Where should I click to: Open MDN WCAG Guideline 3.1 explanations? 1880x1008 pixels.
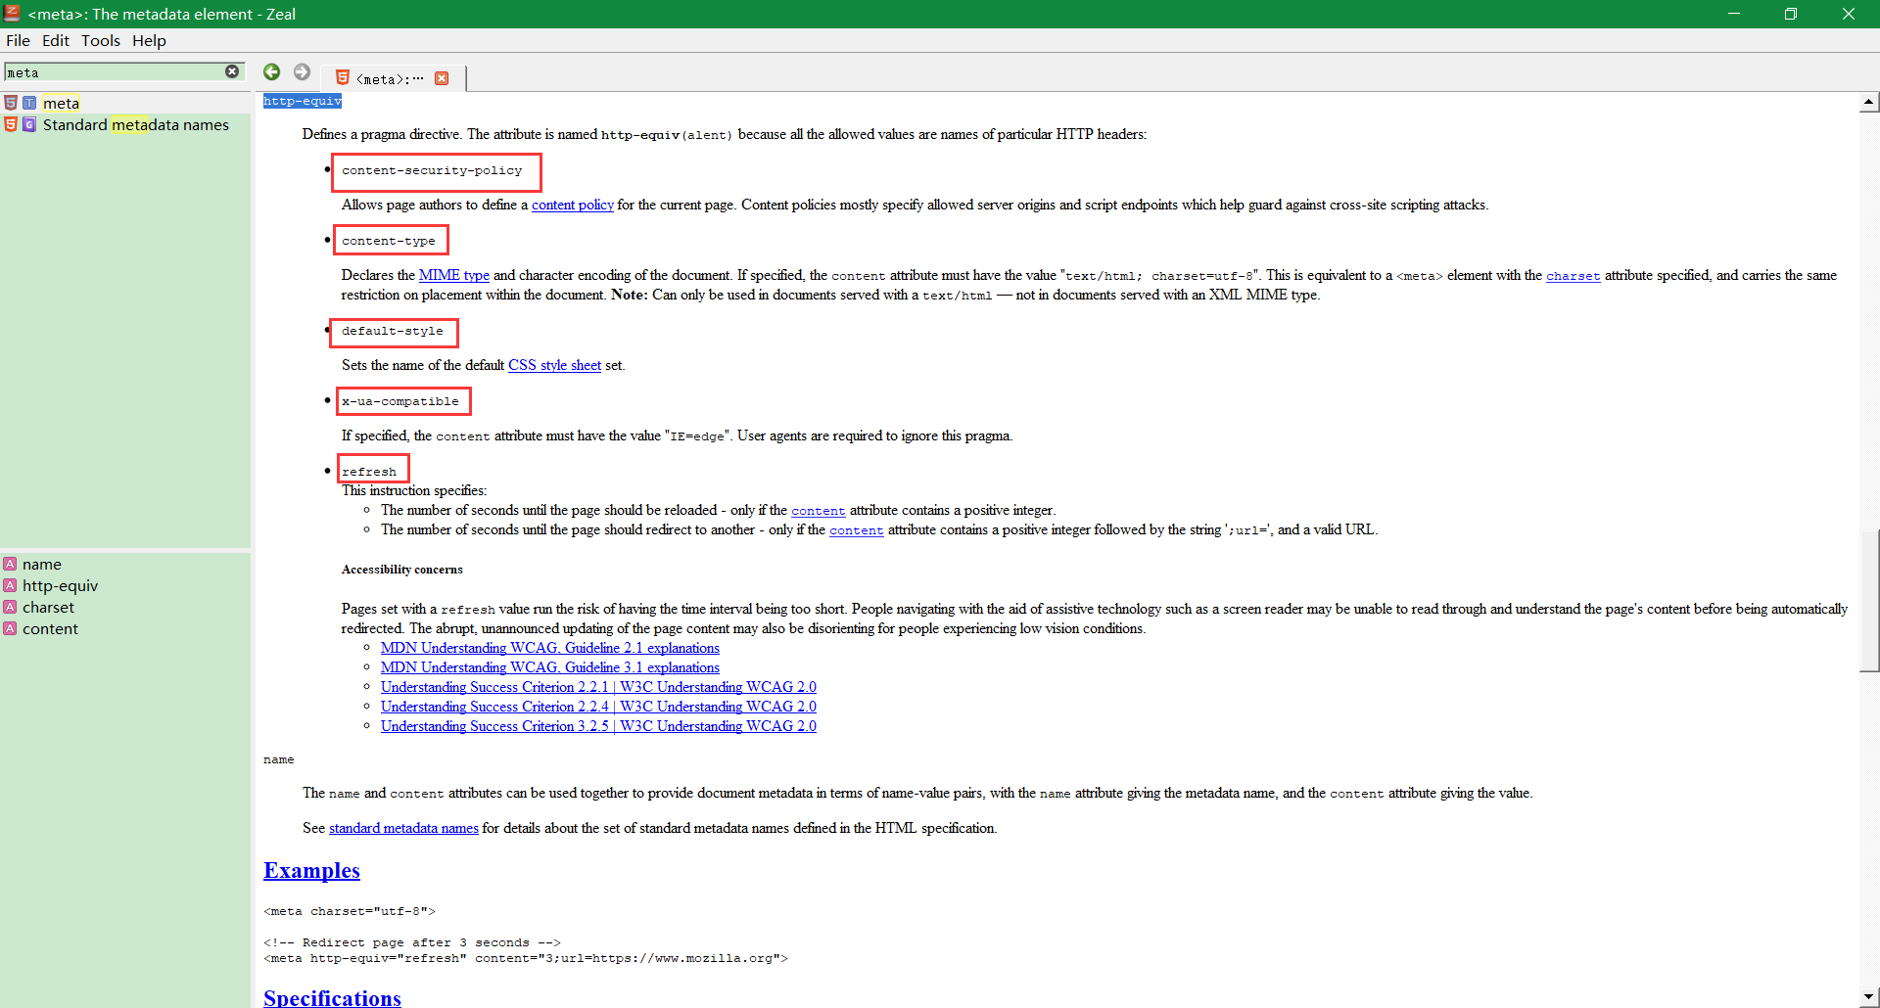coord(550,667)
